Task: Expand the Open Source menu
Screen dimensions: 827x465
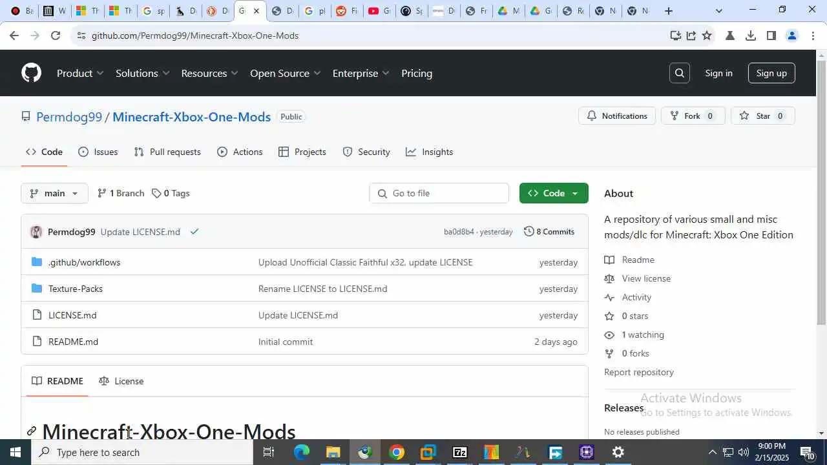Action: point(285,73)
